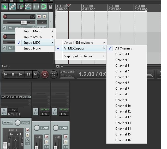Arm track 1 for recording
Screen dimensions: 167x149
tap(5, 16)
